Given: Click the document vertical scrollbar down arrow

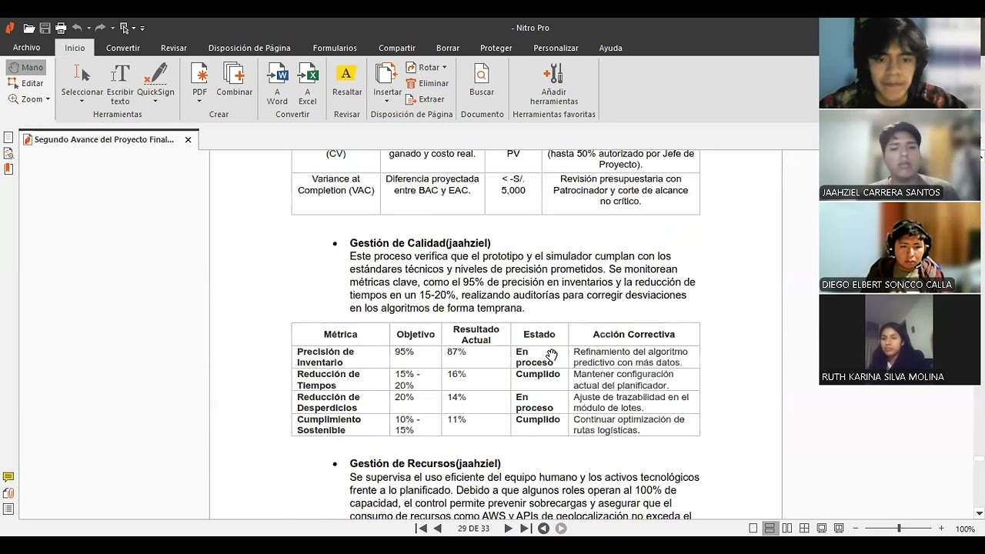Looking at the screenshot, I should (x=979, y=513).
